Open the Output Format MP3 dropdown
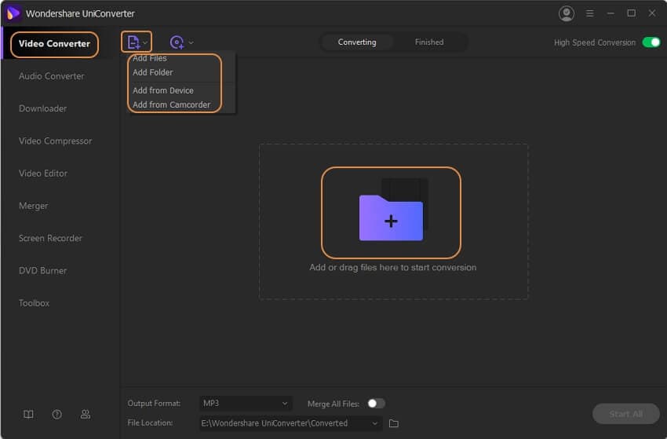Screen dimensions: 667x439 pos(246,403)
